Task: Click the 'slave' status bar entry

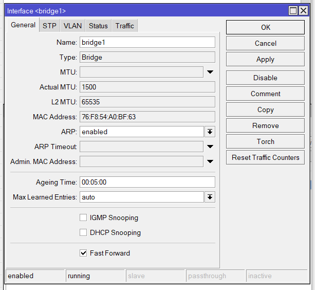Action: (x=155, y=276)
